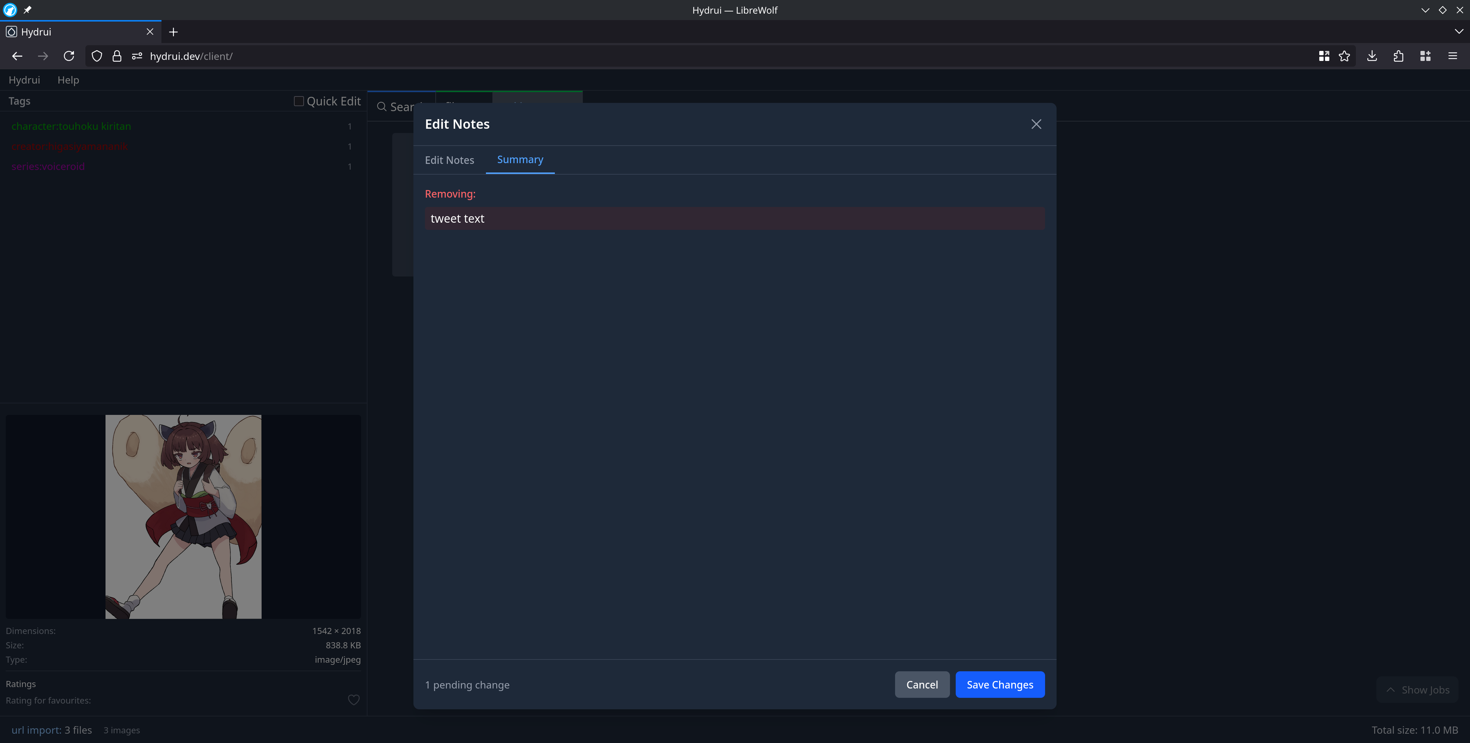Open the Help menu
This screenshot has width=1470, height=743.
point(68,80)
